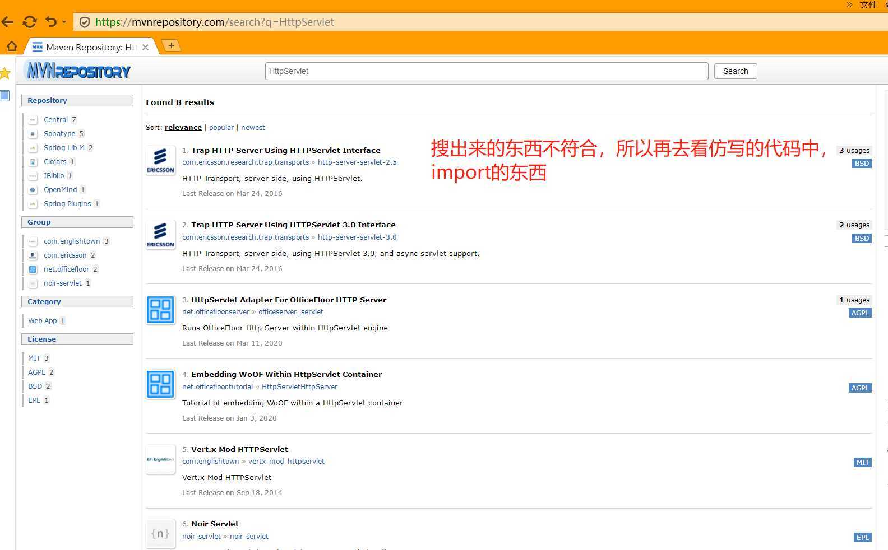Open the Noir Servlet result title
Image resolution: width=888 pixels, height=550 pixels.
click(215, 524)
